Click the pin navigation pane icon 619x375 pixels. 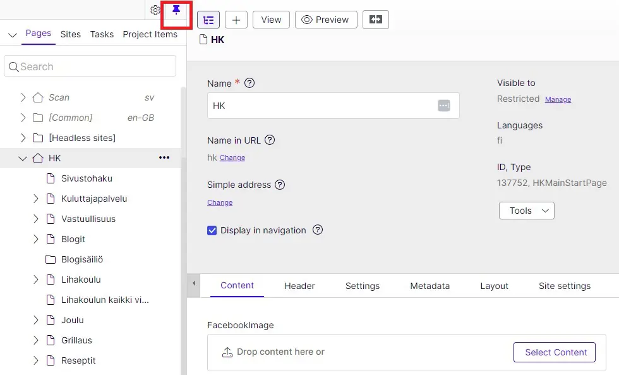click(176, 11)
